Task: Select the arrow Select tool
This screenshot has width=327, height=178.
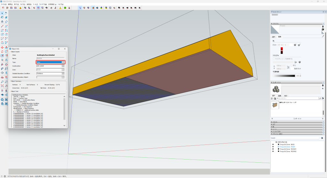Action: coord(2,13)
